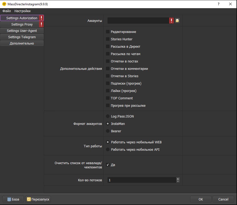Enable Подписки (прогрев) checkbox
Viewport: 237px width, 205px height.
[x=108, y=83]
